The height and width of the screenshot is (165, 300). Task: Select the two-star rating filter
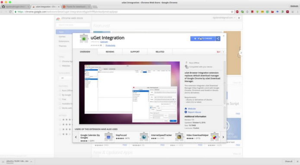point(60,134)
